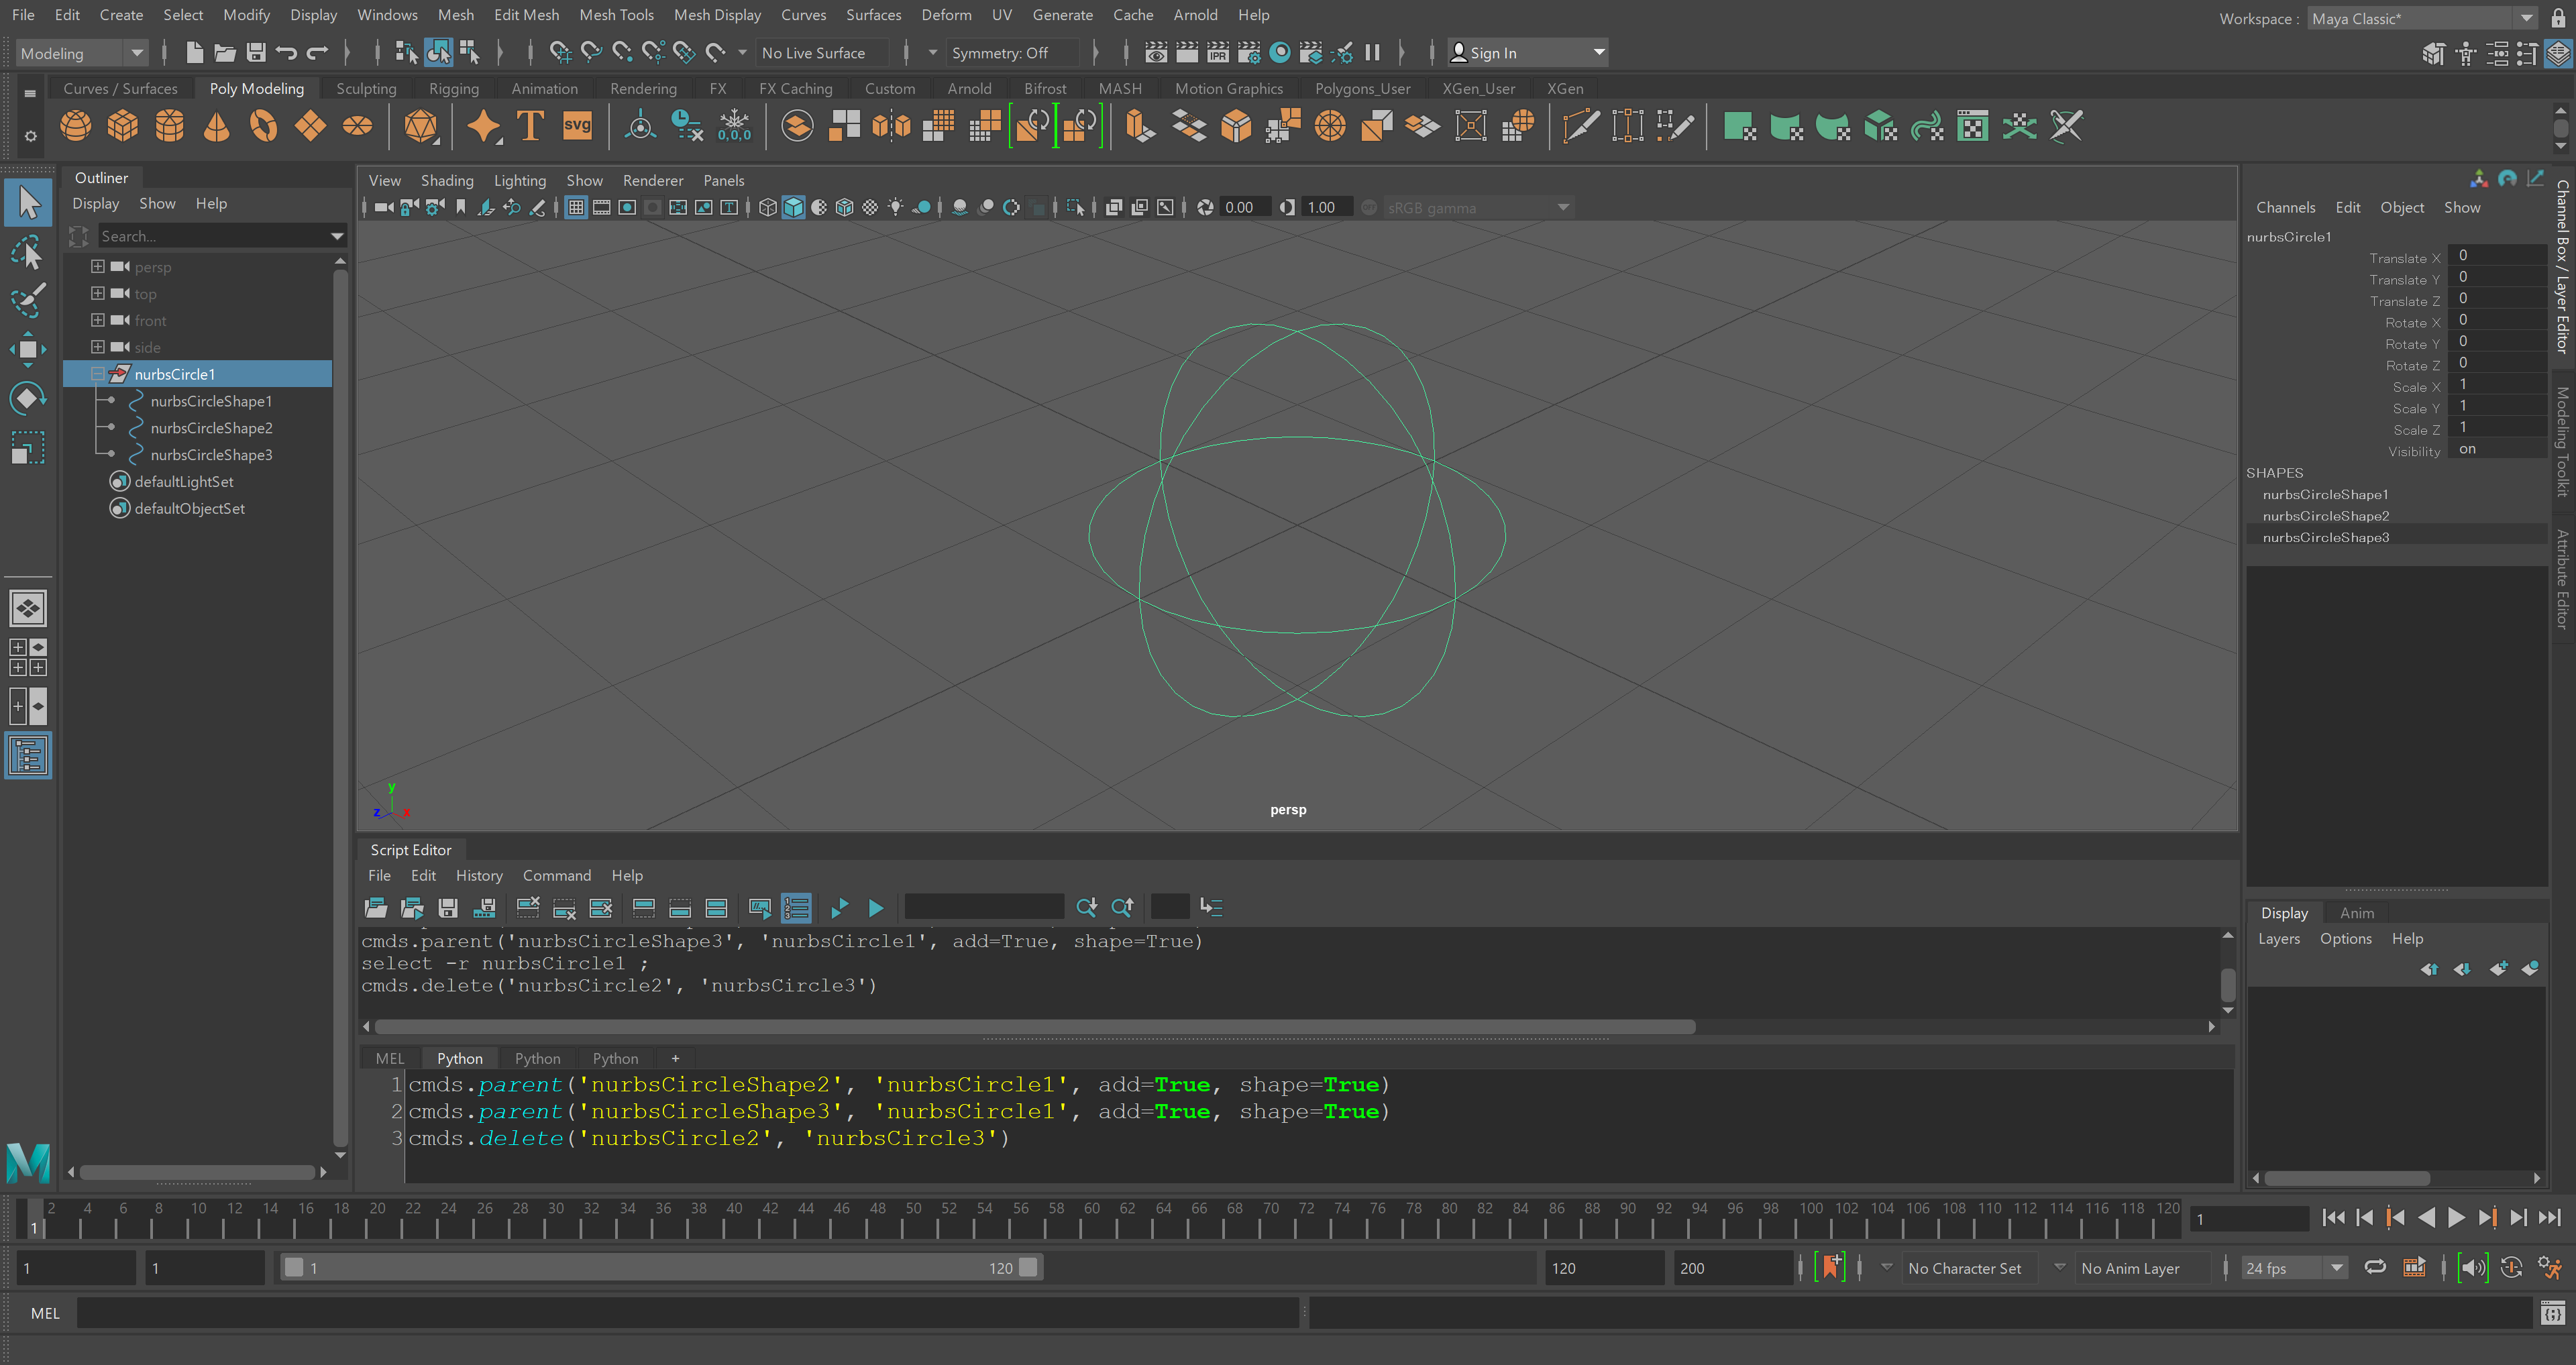Click the clear history script icon
This screenshot has width=2576, height=1365.
pyautogui.click(x=528, y=908)
